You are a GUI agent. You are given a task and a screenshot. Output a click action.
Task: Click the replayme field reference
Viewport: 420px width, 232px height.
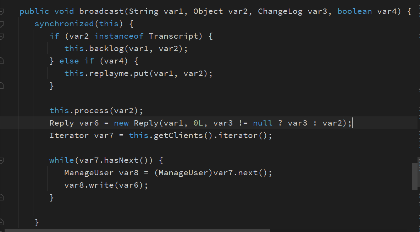109,73
